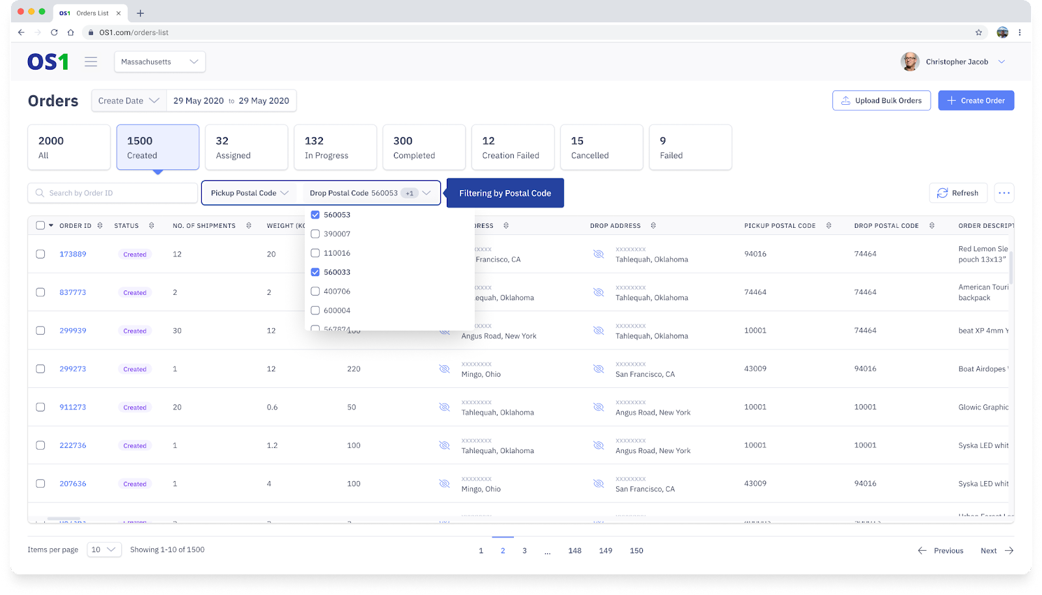
Task: Sort by Drop Postal Code column icon
Action: pyautogui.click(x=931, y=226)
